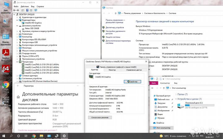Expand the Папки (7) group
Image resolution: width=223 pixels, height=139 pixels.
point(176,94)
